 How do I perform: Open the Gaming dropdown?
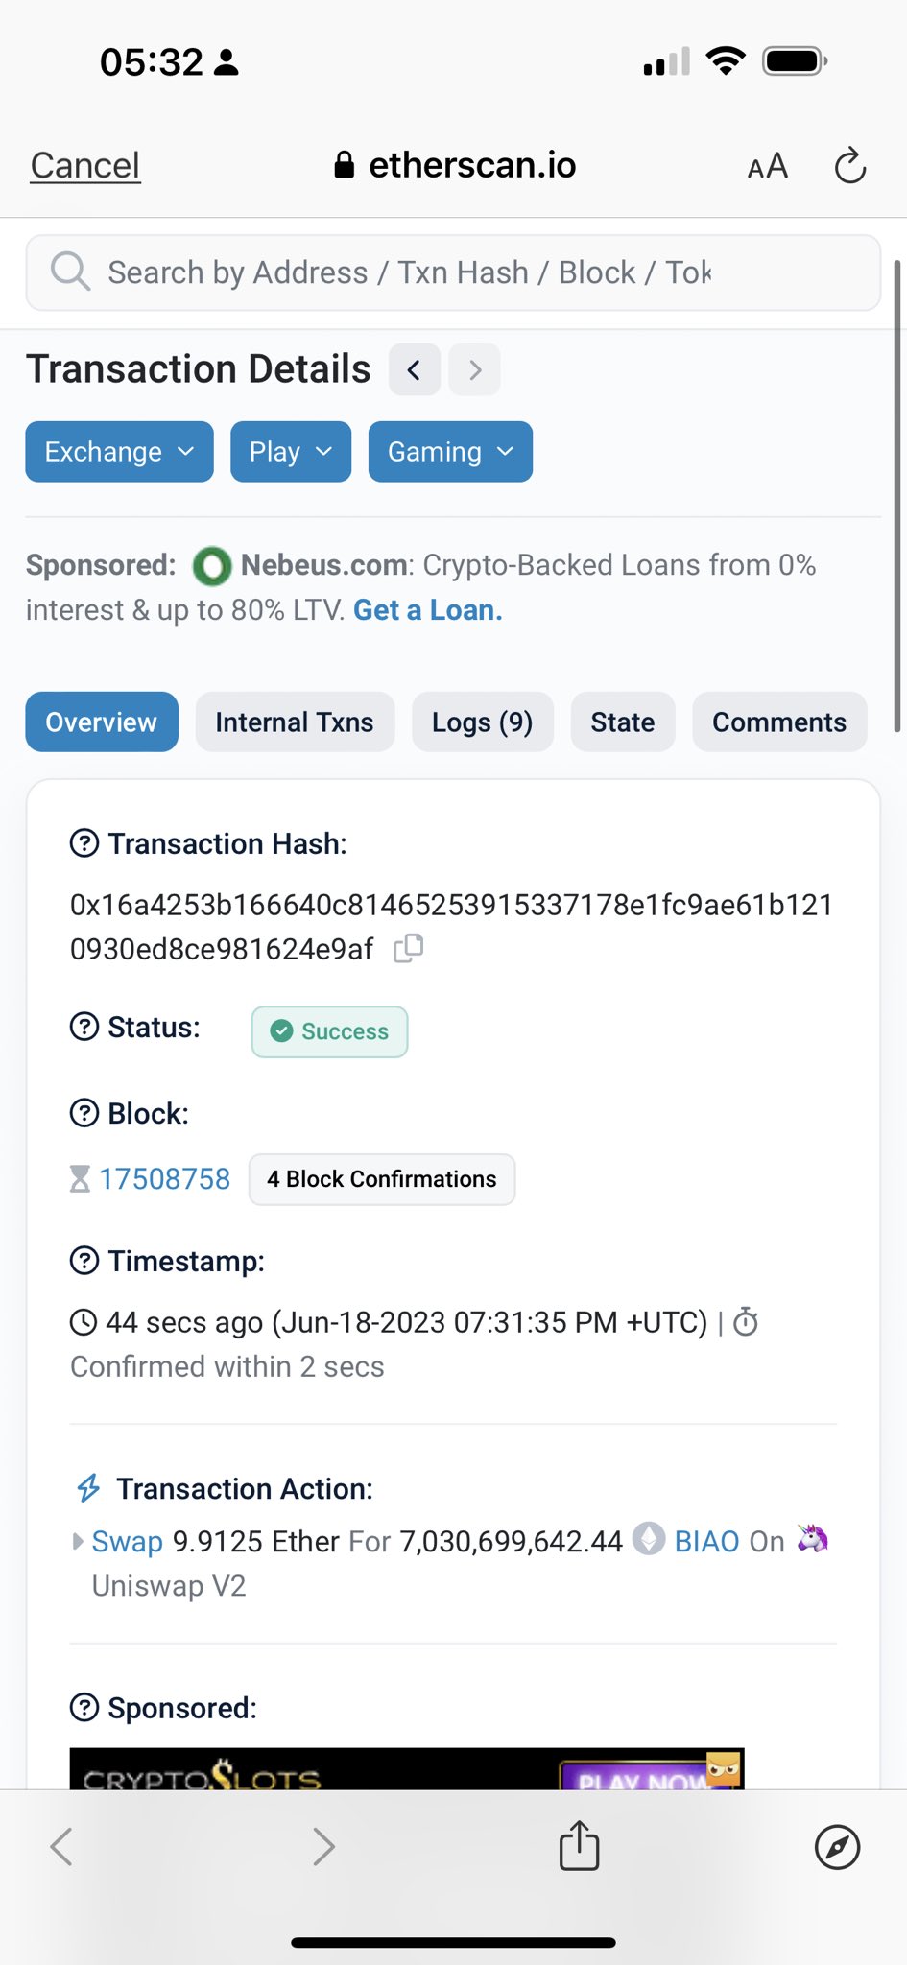click(x=450, y=452)
